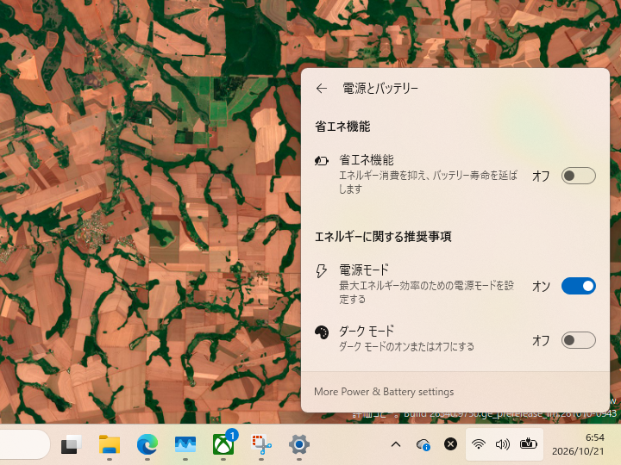Click the description 最大エネルギー効率のための電源モードを設定する
621x465 pixels.
tap(427, 292)
